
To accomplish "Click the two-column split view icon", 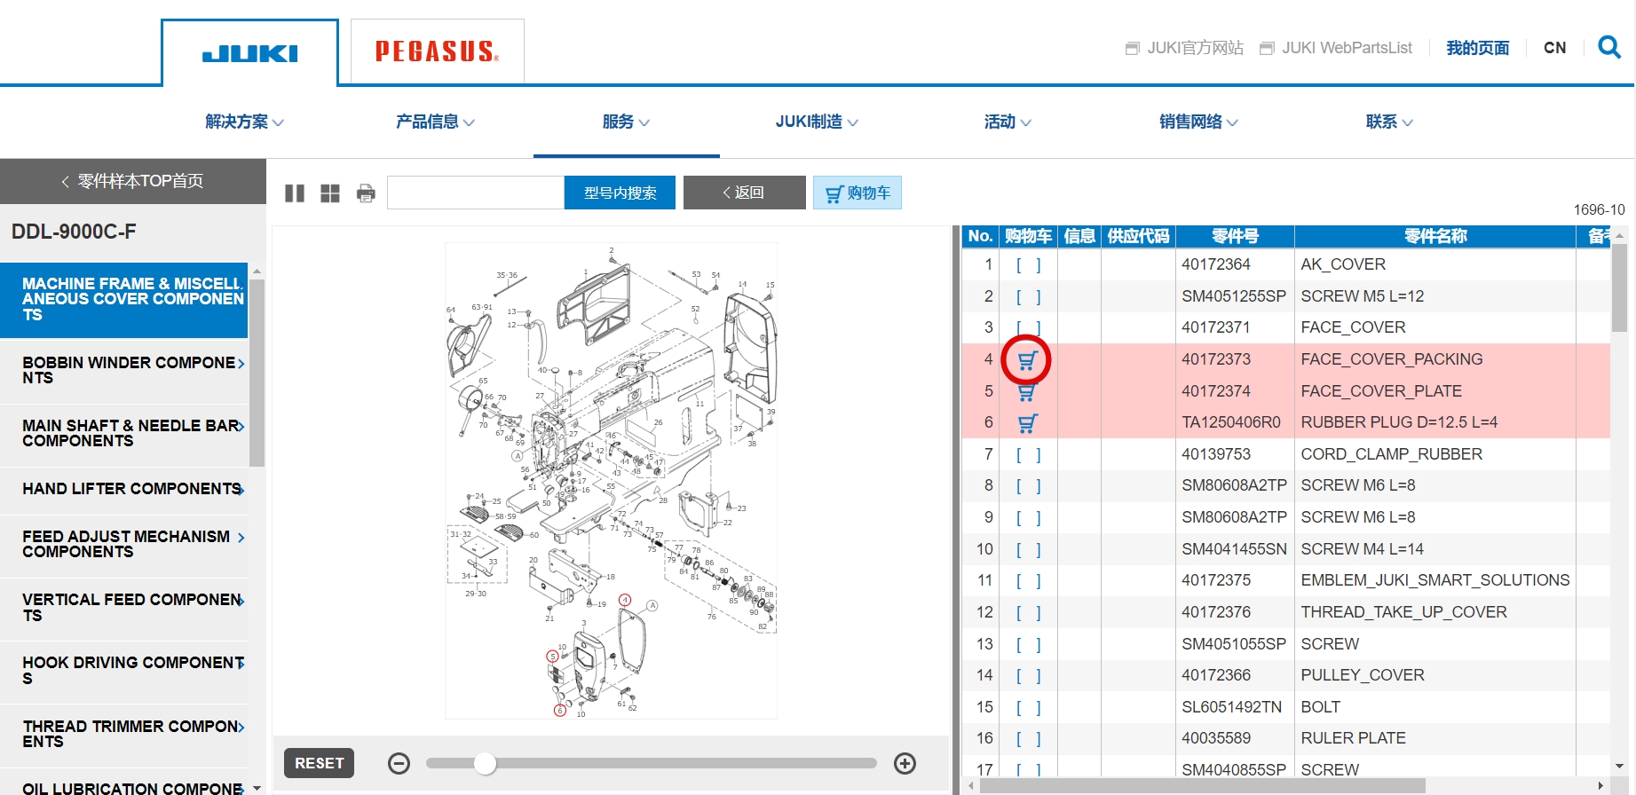I will pos(295,193).
